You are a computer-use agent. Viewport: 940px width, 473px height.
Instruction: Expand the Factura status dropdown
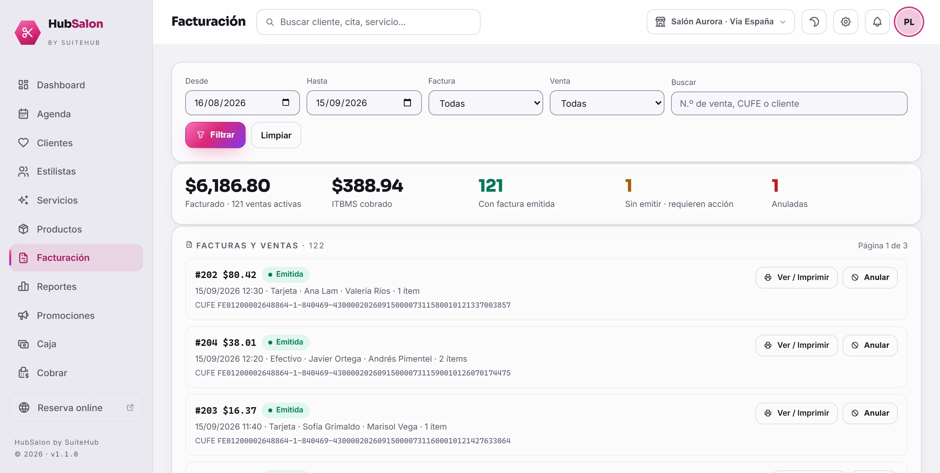486,103
